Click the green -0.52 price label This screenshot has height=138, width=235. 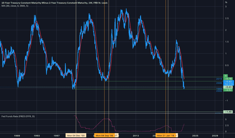point(228,90)
